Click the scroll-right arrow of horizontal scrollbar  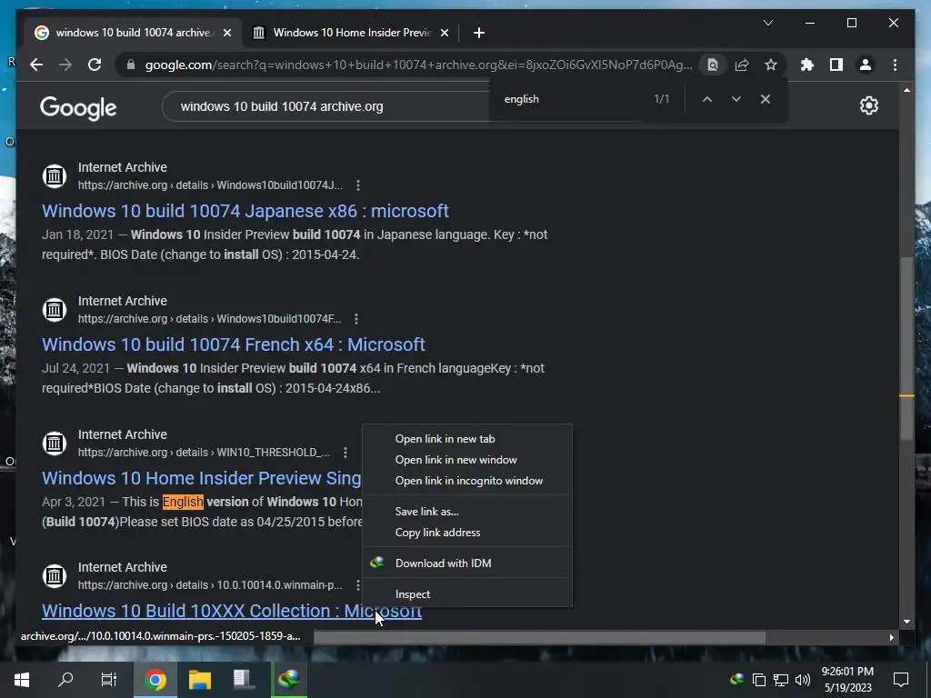click(891, 637)
